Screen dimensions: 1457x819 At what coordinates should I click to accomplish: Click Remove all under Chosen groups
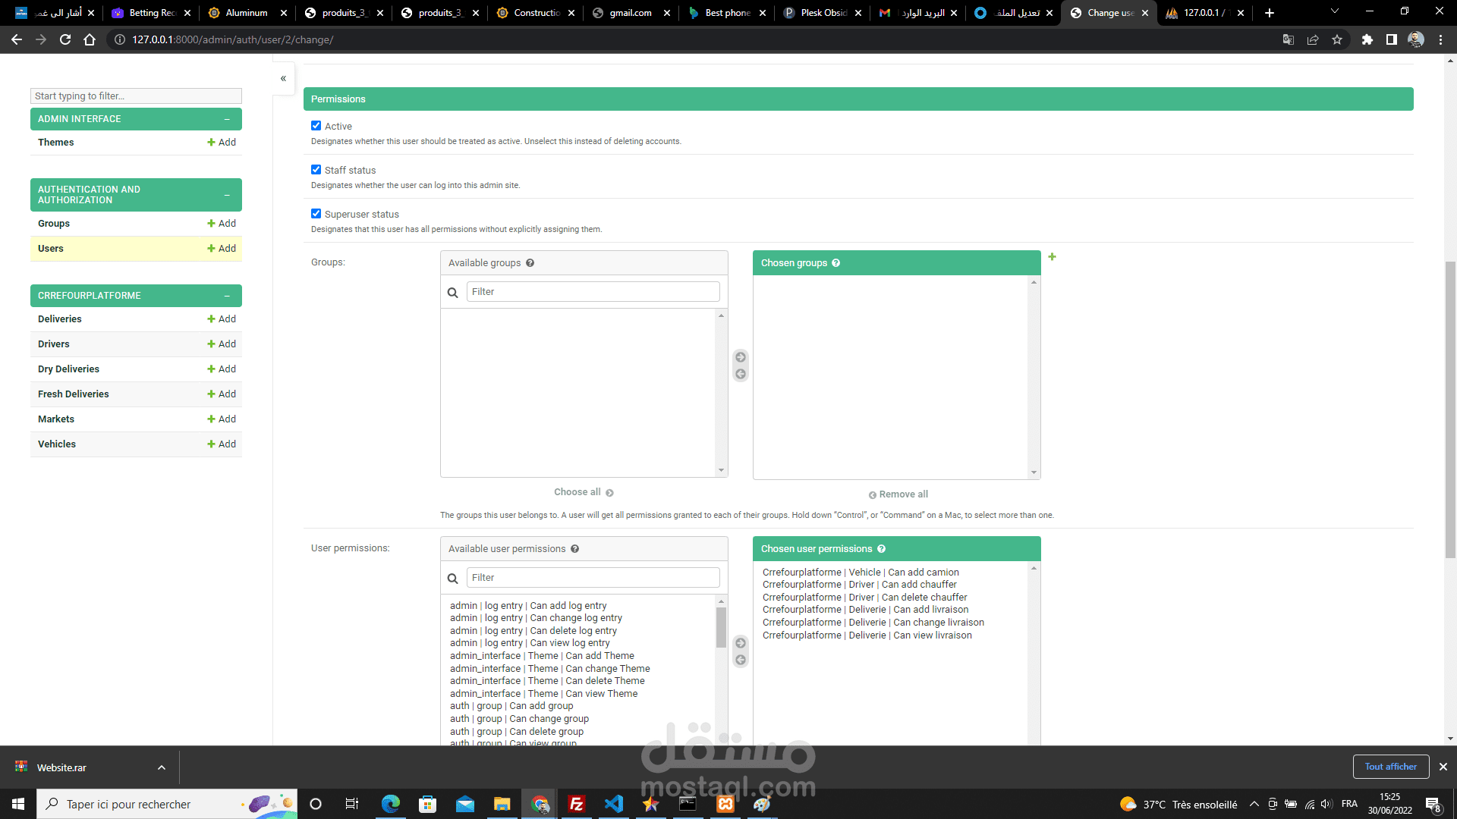898,494
